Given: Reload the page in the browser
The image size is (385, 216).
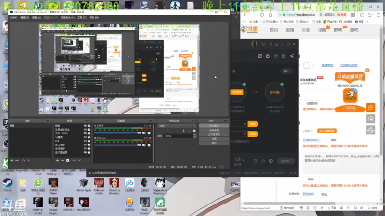Looking at the screenshot, I should pyautogui.click(x=262, y=15).
